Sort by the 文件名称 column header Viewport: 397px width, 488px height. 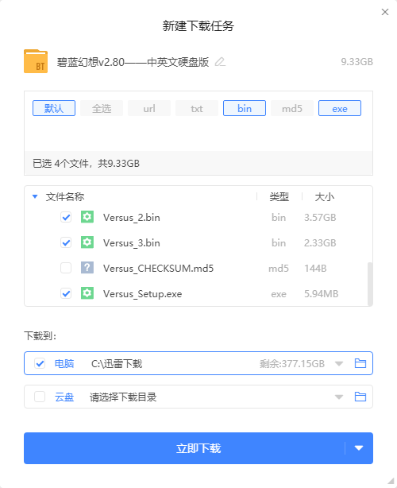tap(65, 196)
